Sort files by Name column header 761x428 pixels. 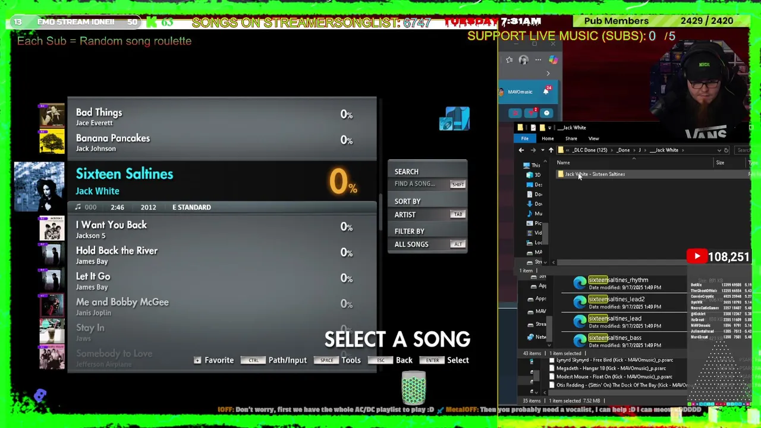(x=563, y=163)
